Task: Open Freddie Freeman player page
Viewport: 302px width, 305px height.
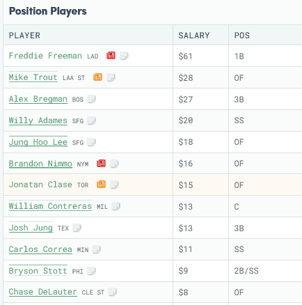Action: [x=45, y=56]
